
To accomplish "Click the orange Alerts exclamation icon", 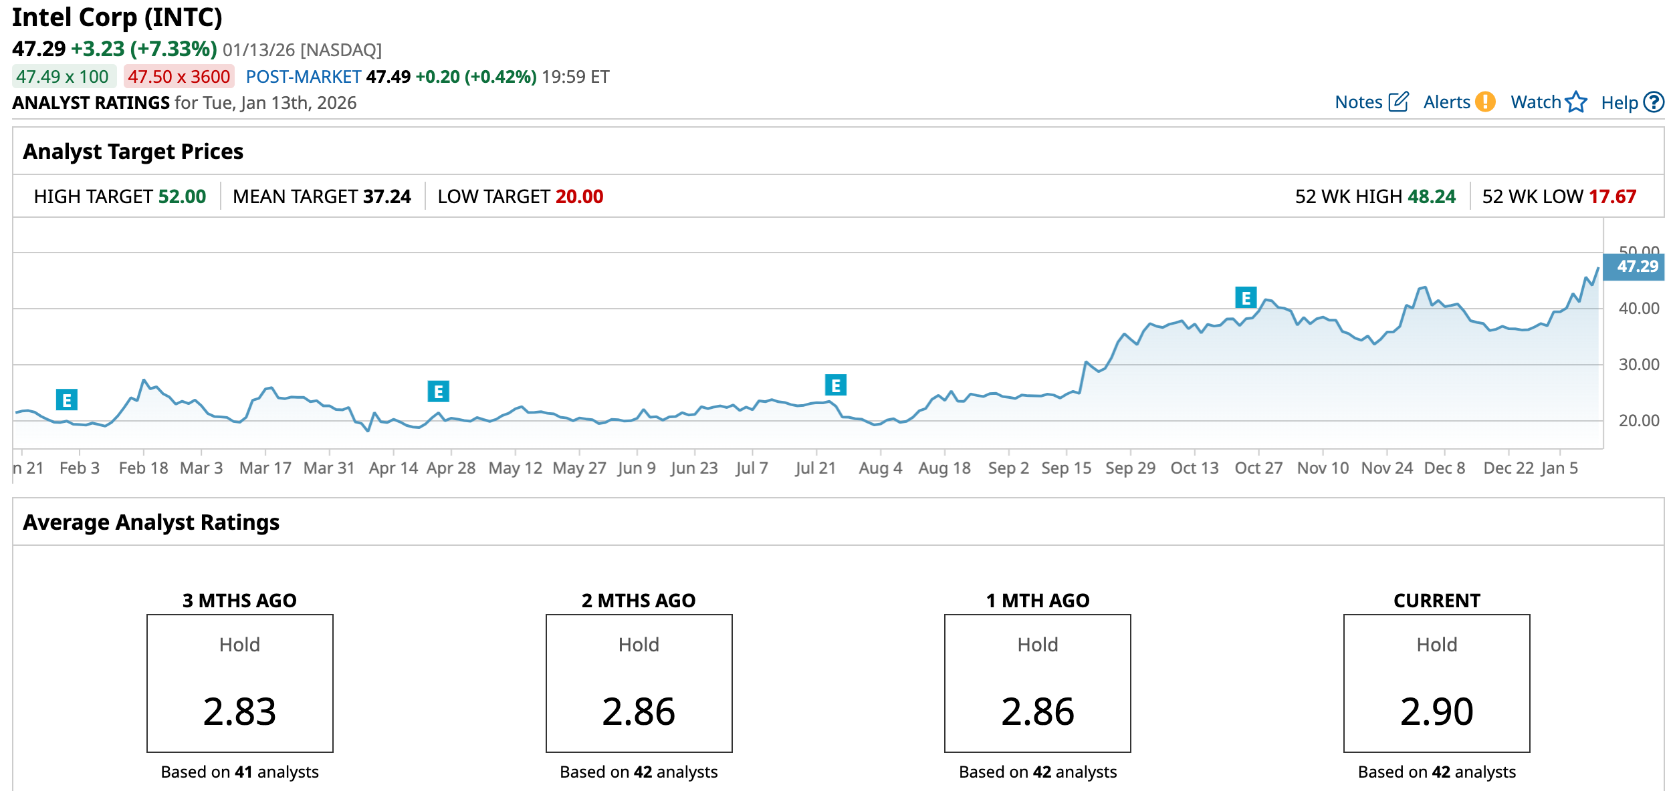I will [x=1485, y=102].
